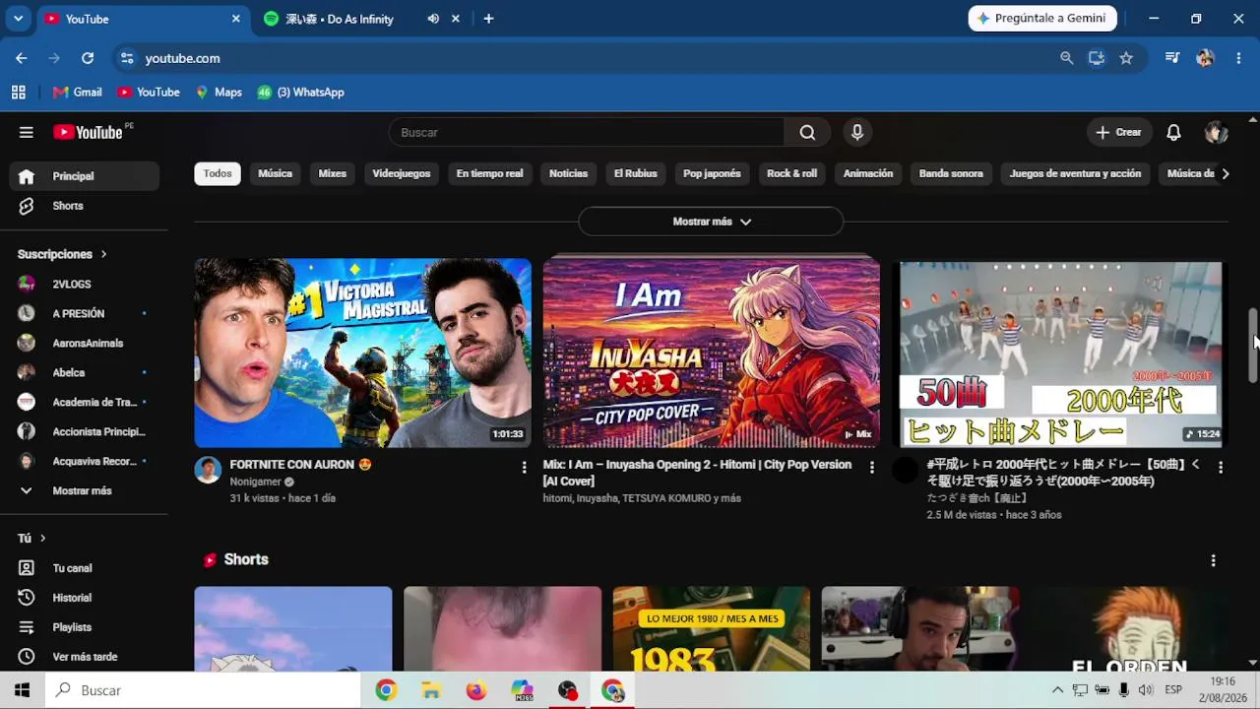Open File Explorer from the taskbar

[x=431, y=690]
